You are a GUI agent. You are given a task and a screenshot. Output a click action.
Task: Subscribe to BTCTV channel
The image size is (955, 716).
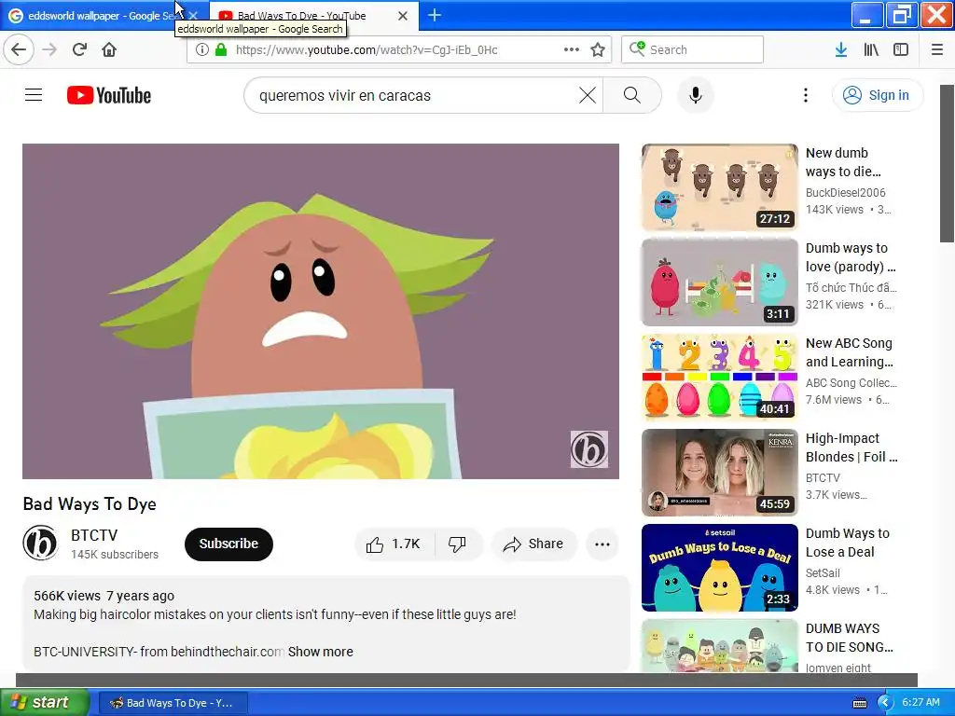click(x=228, y=544)
